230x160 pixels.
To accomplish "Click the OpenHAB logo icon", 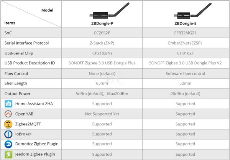I will tap(8, 114).
